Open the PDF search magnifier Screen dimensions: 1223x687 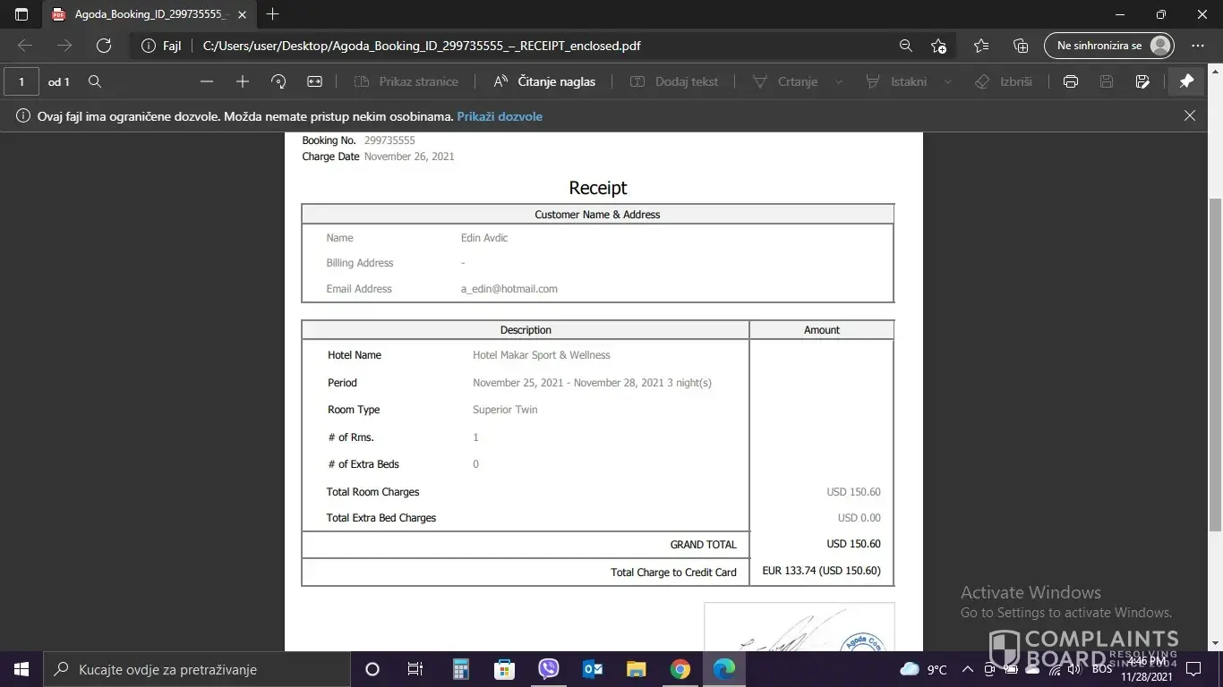[95, 81]
